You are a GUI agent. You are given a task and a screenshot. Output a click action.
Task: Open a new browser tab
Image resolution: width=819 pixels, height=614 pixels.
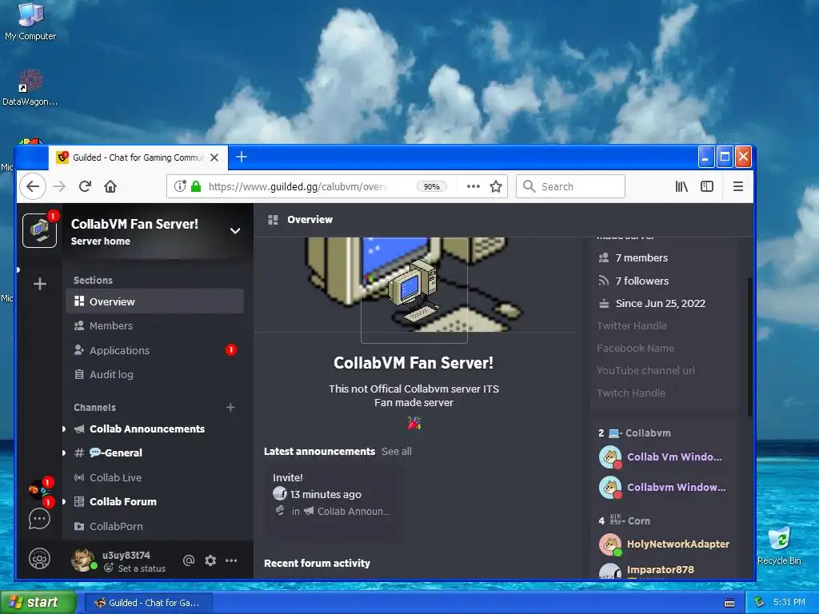click(242, 157)
